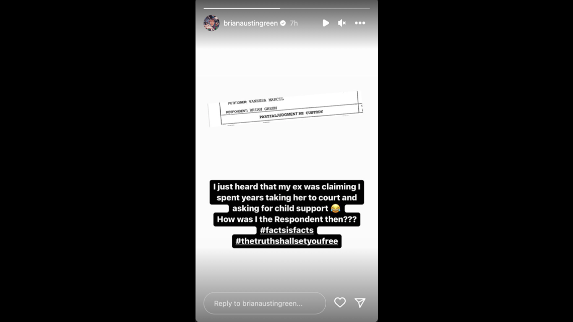
Task: Click the laughing-crying emoji in caption
Action: (x=335, y=208)
